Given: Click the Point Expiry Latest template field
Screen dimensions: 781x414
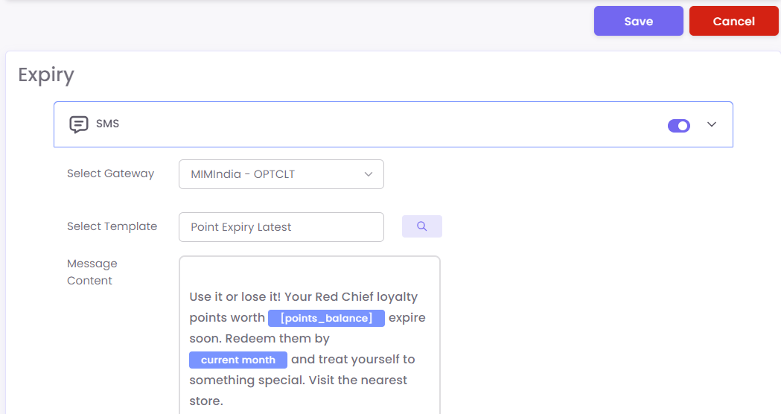Looking at the screenshot, I should tap(281, 227).
